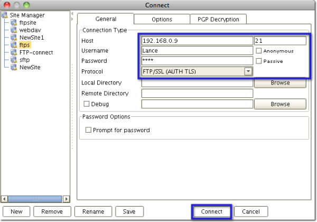Click the Remove button
317x222 pixels.
tap(52, 211)
